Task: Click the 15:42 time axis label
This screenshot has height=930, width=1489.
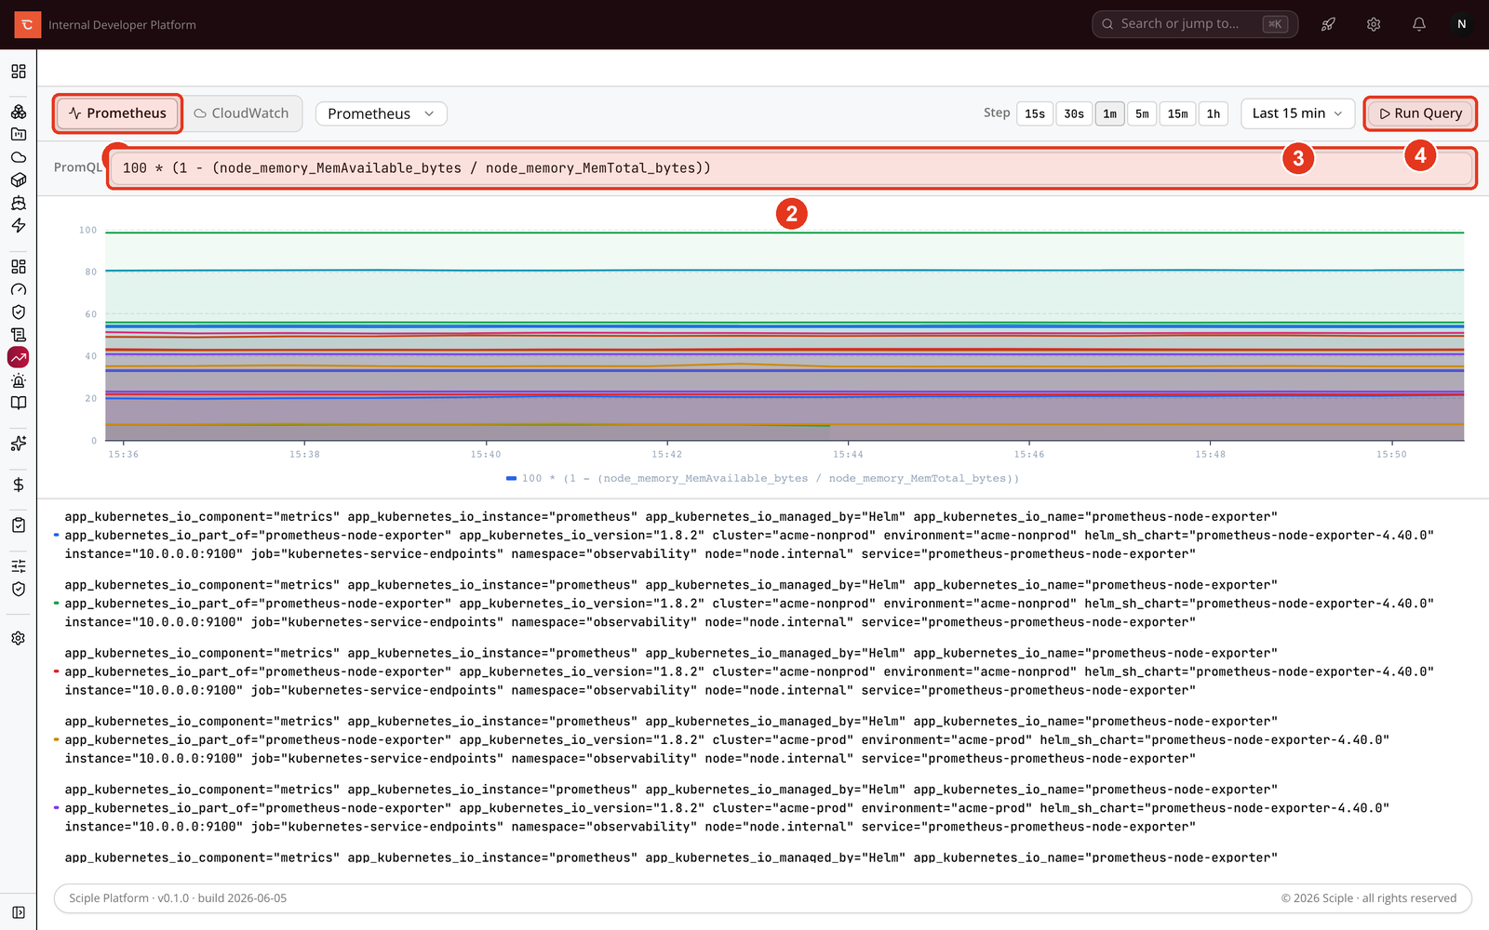Action: pos(666,455)
